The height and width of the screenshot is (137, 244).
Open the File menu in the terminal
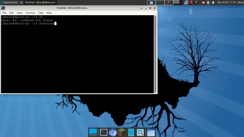(4, 13)
